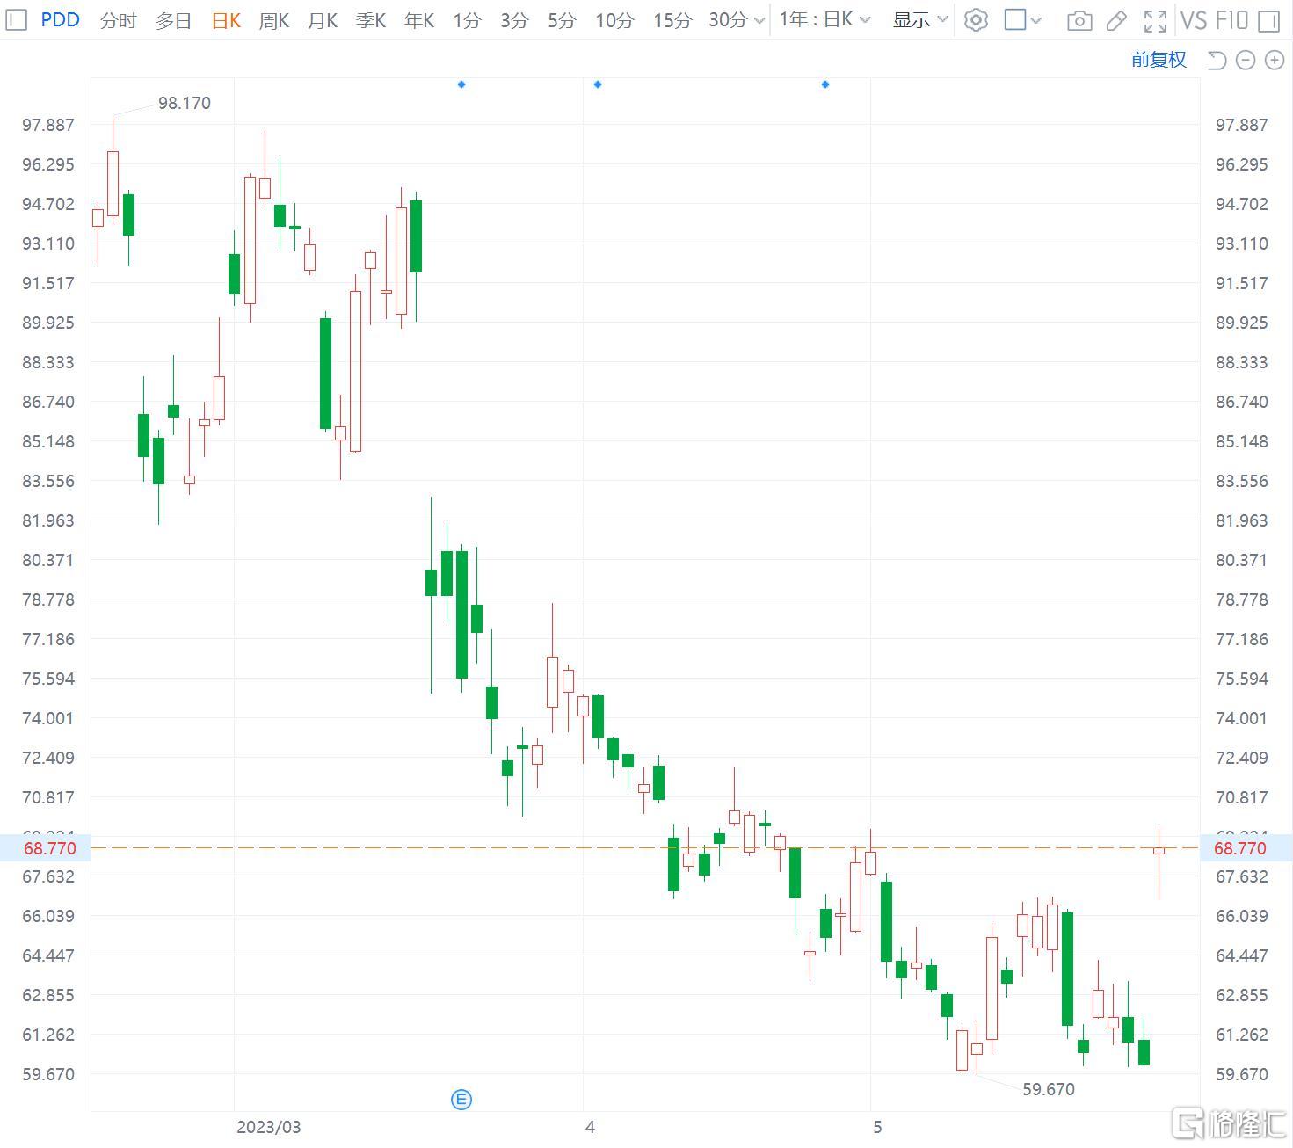
Task: Click left axis value 97.887
Action: point(48,125)
